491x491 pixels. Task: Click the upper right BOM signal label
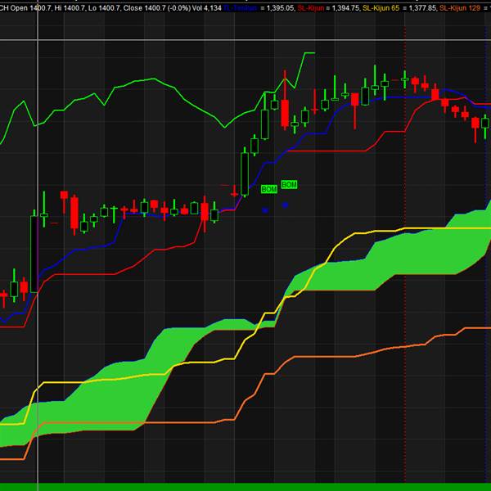[289, 185]
